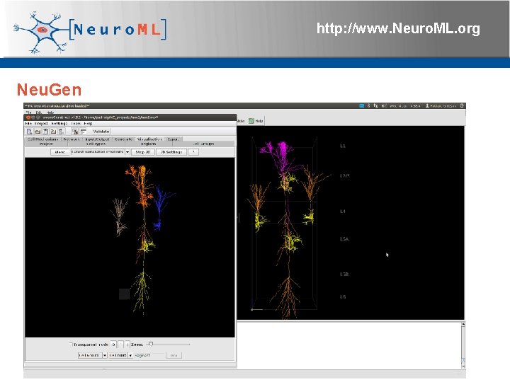Image resolution: width=510 pixels, height=382 pixels.
Task: Click the save project icon
Action: 45,132
